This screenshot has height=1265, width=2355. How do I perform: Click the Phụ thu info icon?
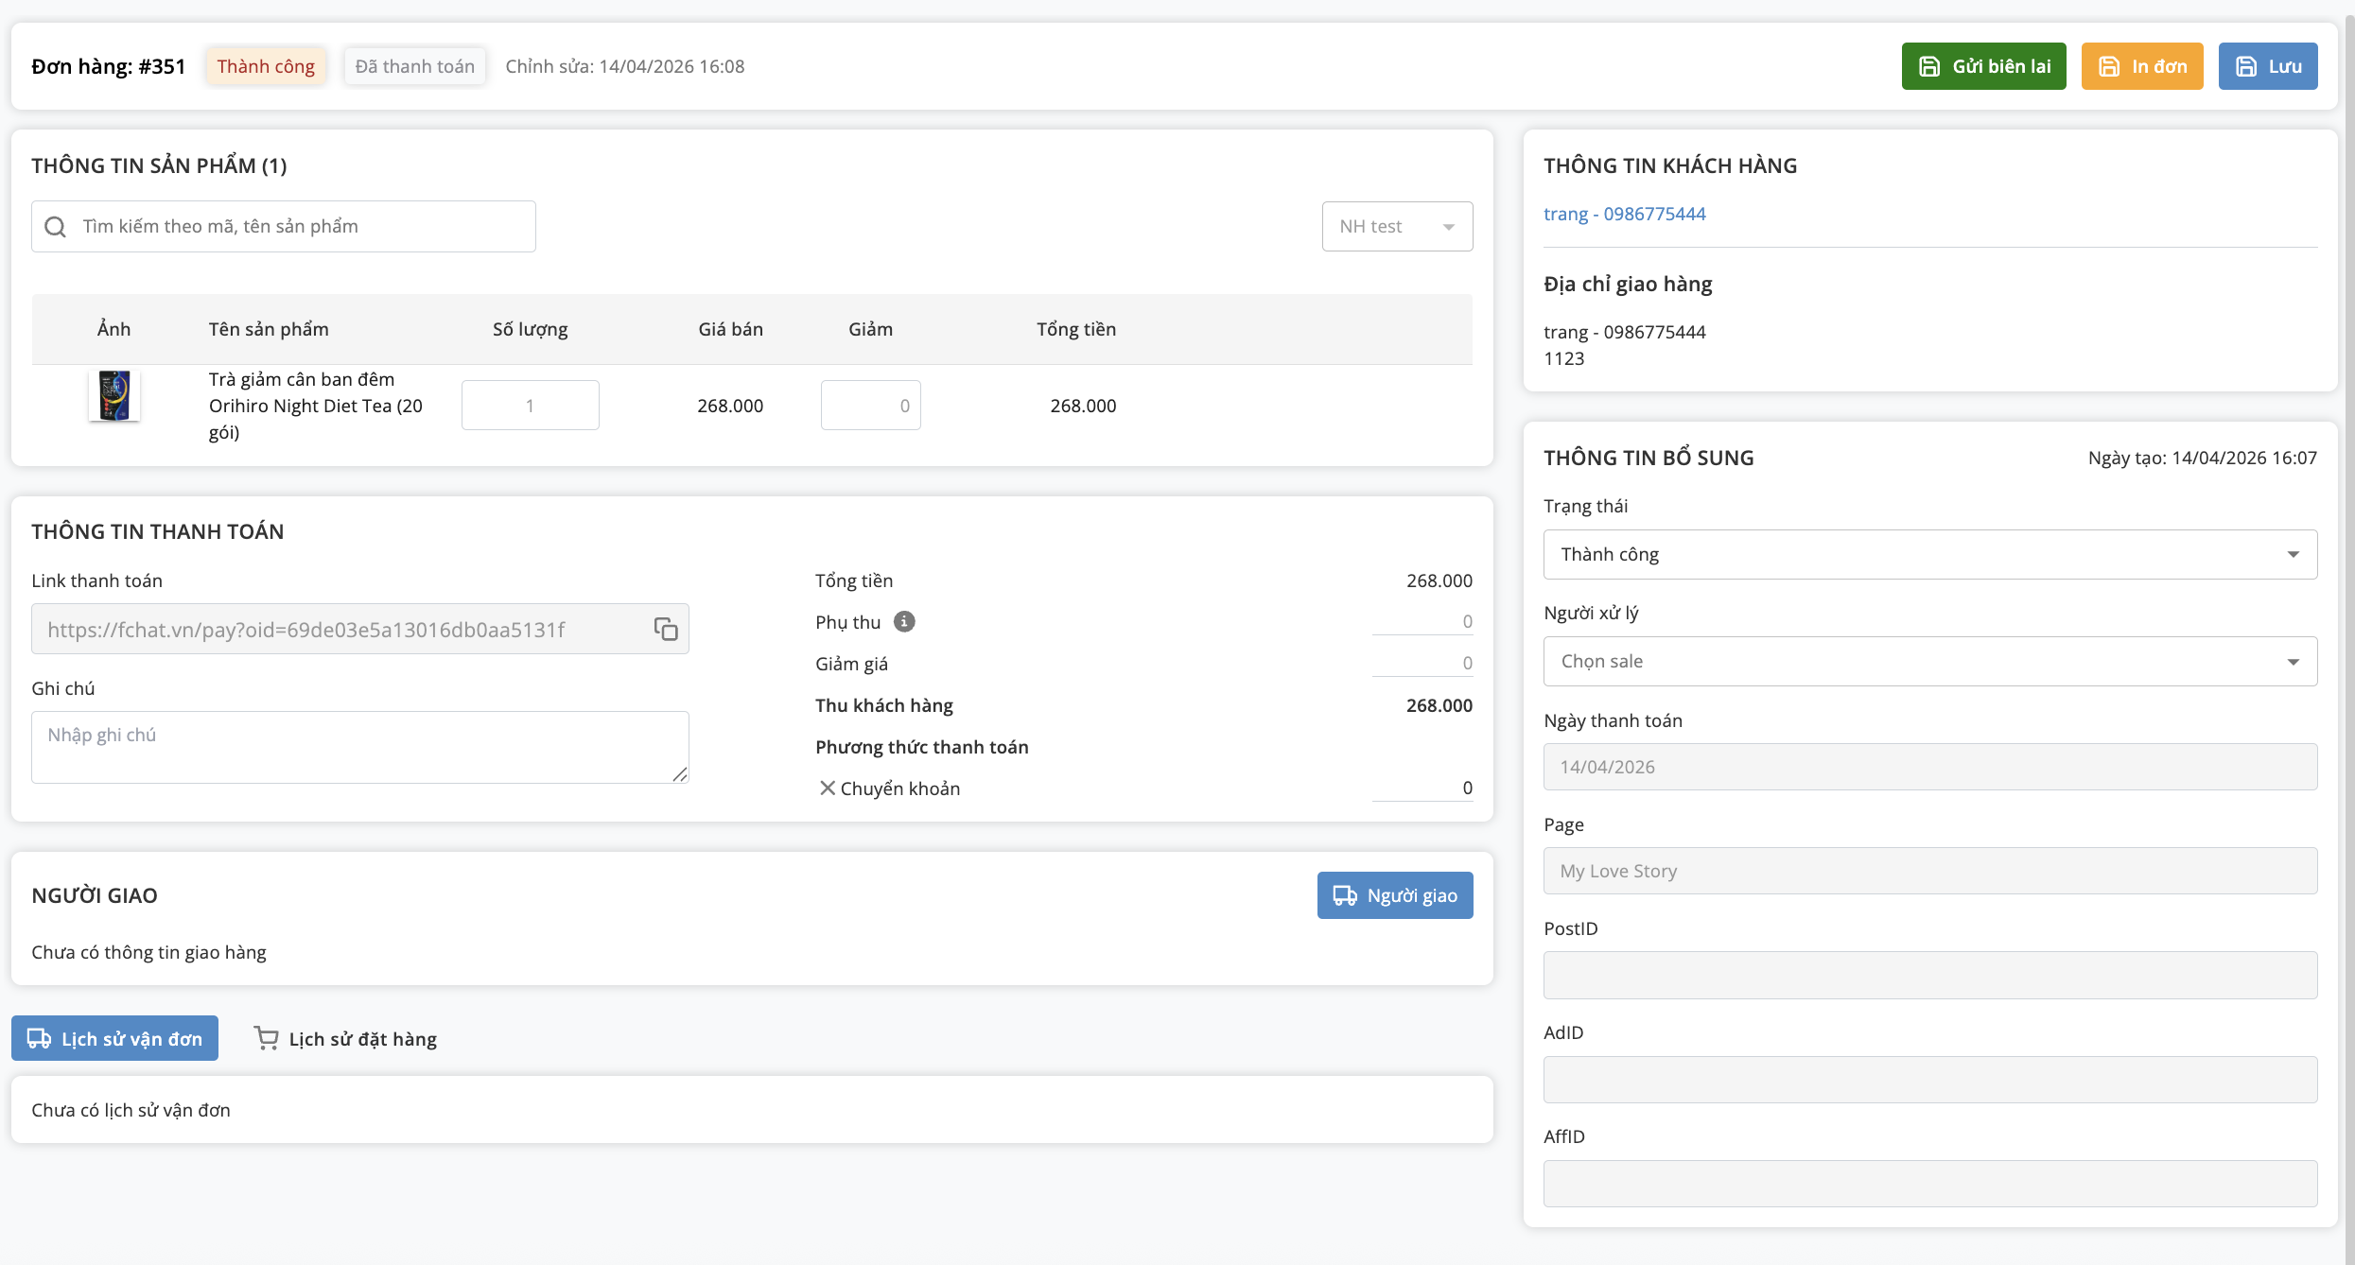[x=904, y=621]
